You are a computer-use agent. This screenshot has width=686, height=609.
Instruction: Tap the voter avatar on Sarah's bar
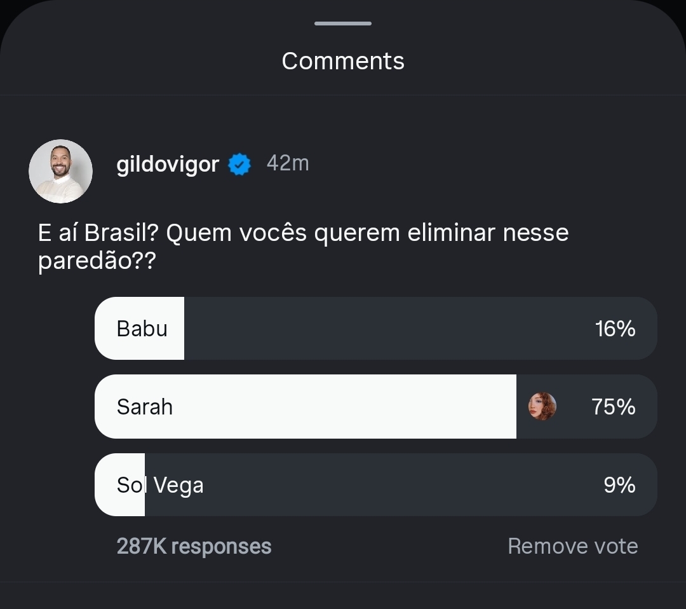pyautogui.click(x=542, y=406)
